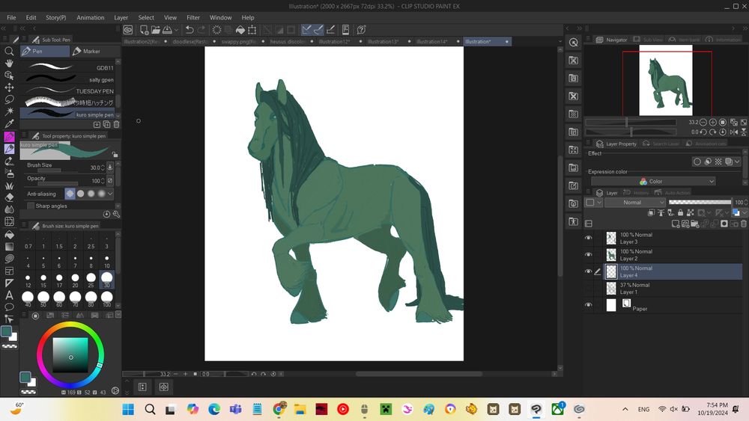Select the Magnifier zoom tool
Screen dimensions: 749x421
[x=9, y=52]
